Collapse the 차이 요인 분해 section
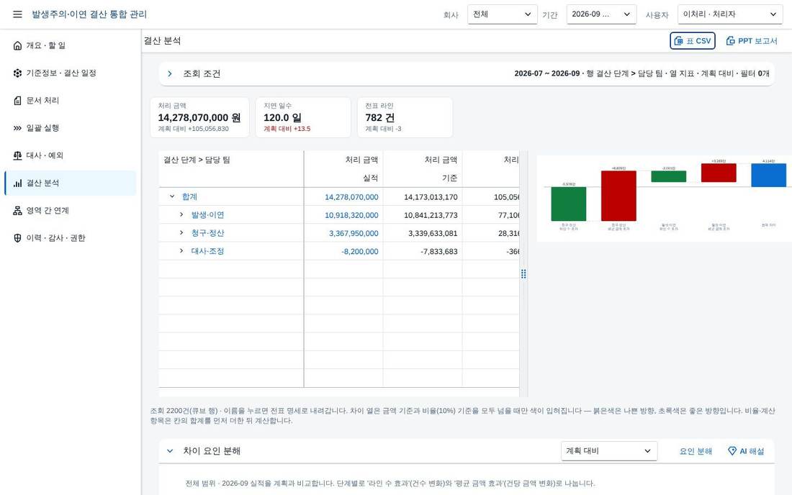Image resolution: width=792 pixels, height=495 pixels. tap(170, 451)
